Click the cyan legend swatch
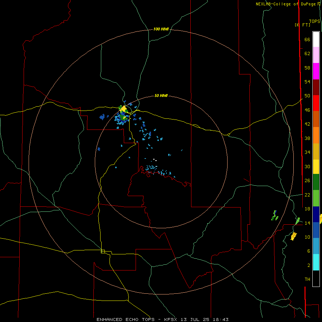Viewport: 322px width, 322px height. point(316,262)
